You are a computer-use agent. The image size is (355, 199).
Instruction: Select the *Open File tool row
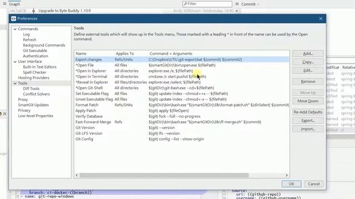coord(182,65)
